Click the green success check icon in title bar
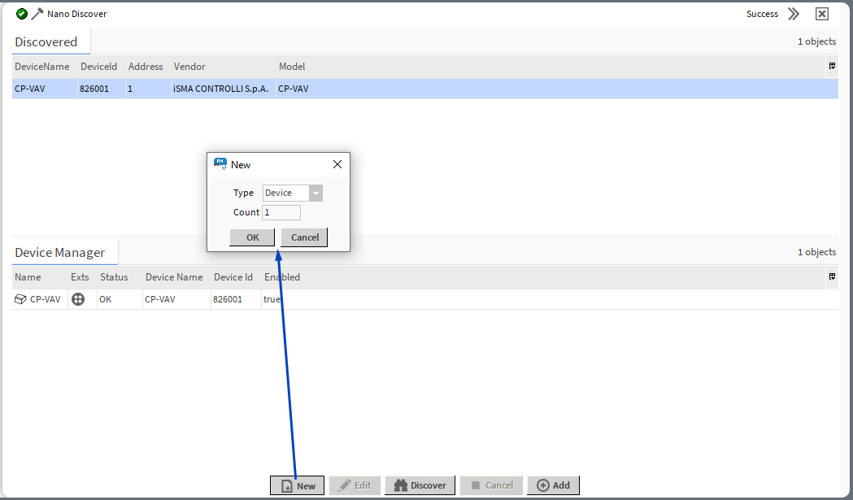Screen dimensions: 853x500 [21, 13]
